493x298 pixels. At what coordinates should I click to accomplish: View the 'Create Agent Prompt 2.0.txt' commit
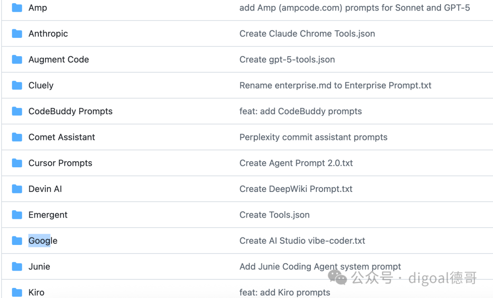coord(296,163)
